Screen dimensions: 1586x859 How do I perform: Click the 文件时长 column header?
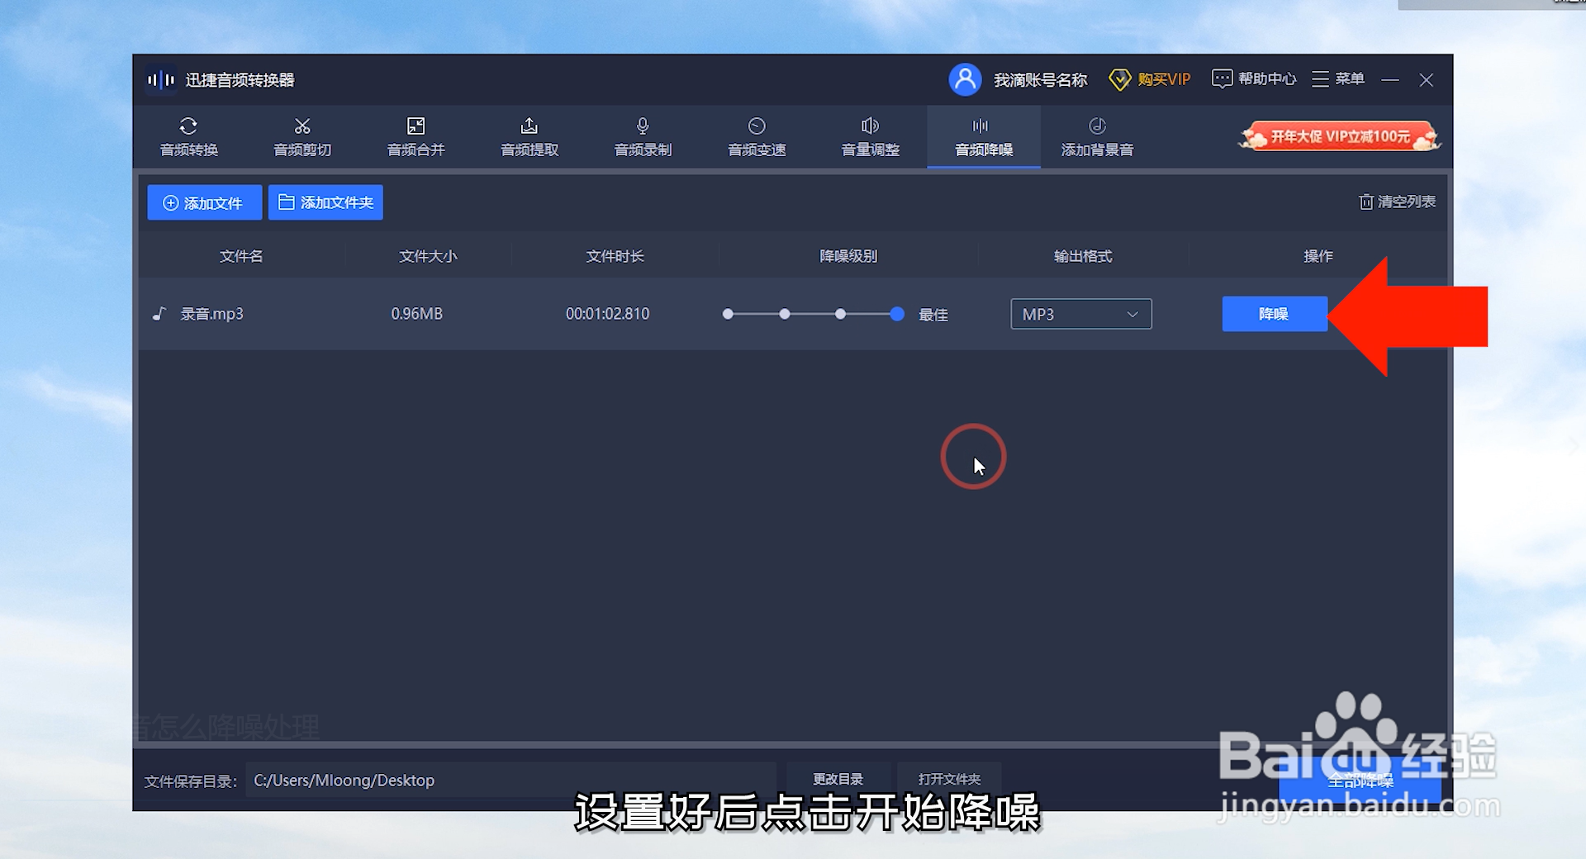point(615,256)
